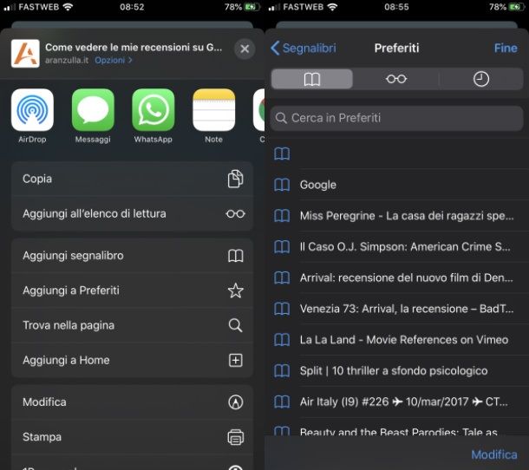Open La La Land Movie References bookmark
529x470 pixels.
click(x=399, y=340)
